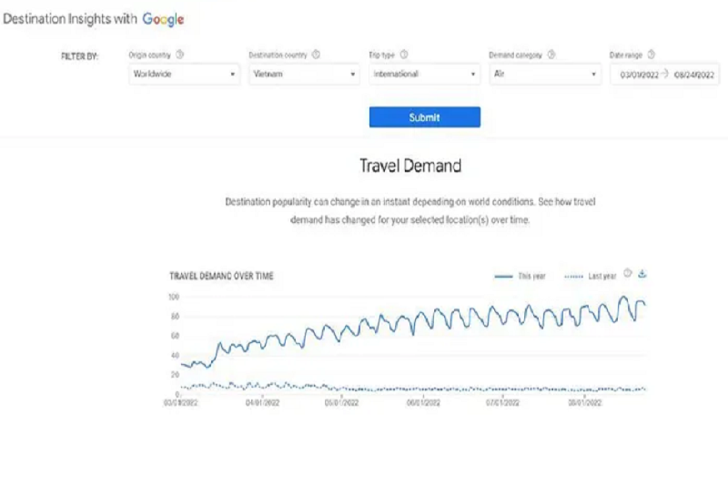The height and width of the screenshot is (485, 728).
Task: Click the 06/01/2022 marker on chart axis
Action: pos(423,402)
